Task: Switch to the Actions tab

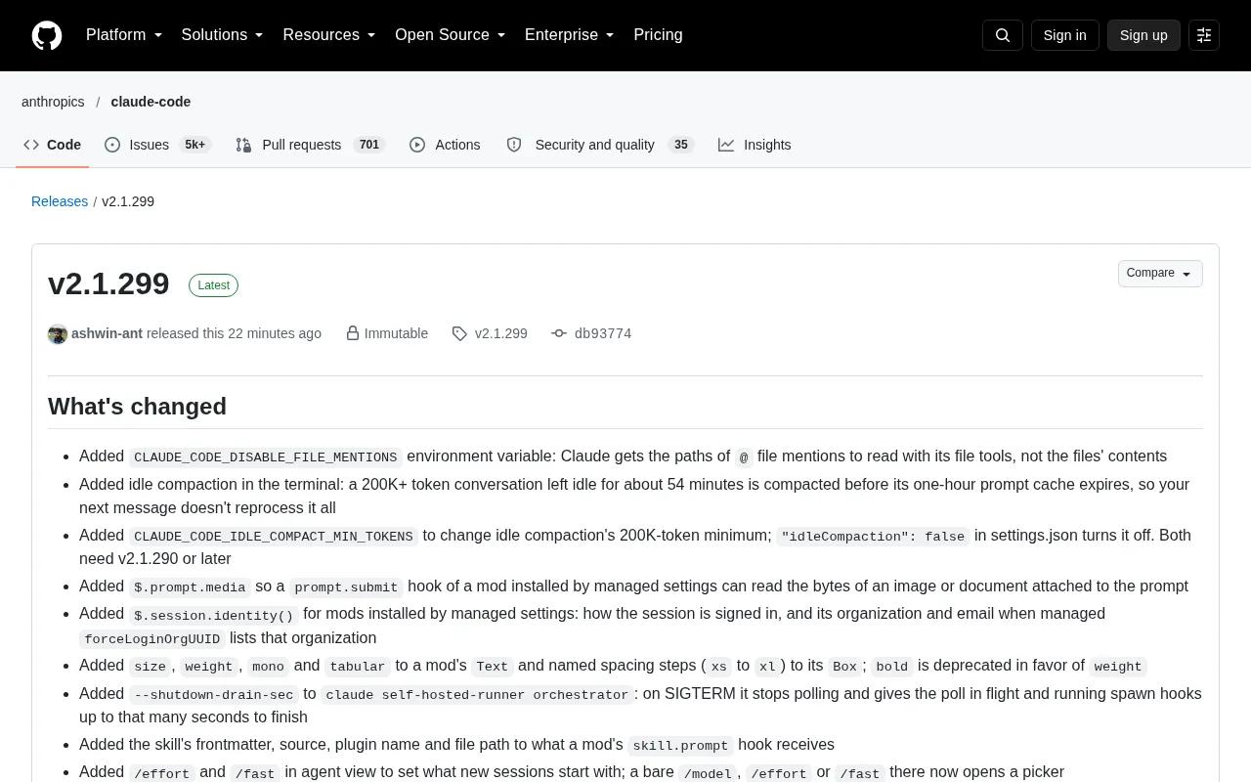Action: pos(445,145)
